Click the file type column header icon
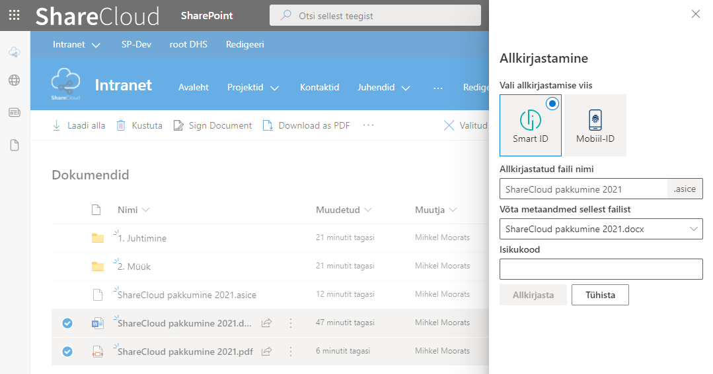The image size is (713, 374). click(x=96, y=210)
